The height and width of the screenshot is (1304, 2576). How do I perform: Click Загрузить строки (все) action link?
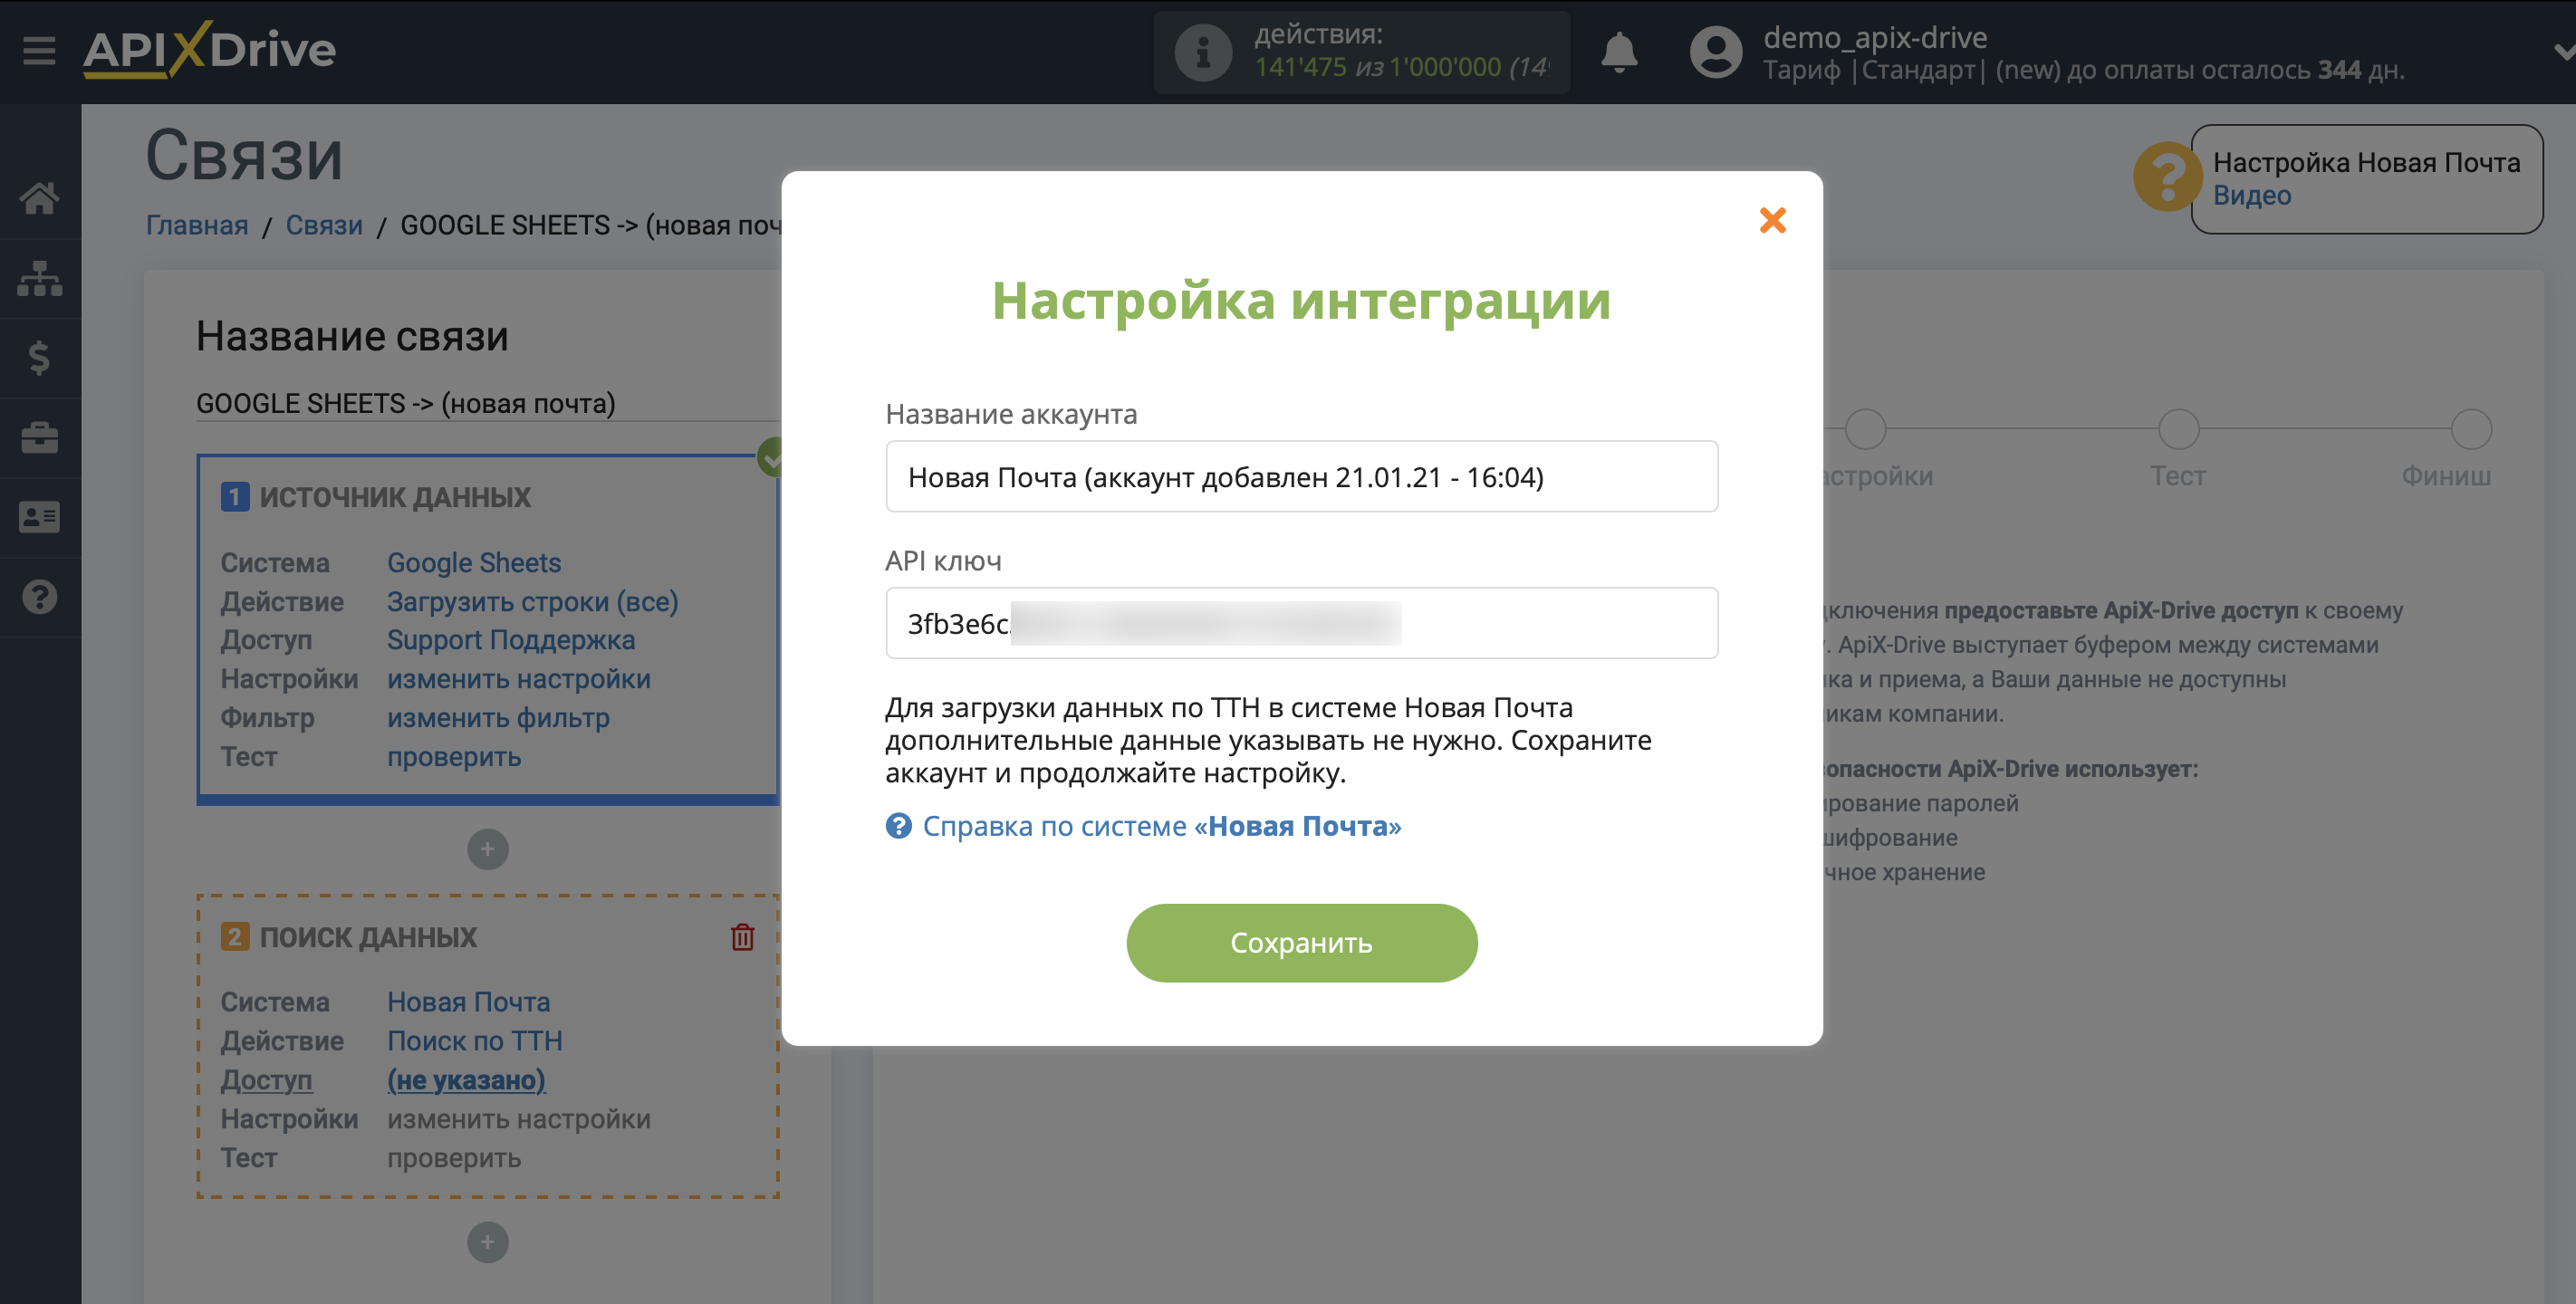coord(532,602)
